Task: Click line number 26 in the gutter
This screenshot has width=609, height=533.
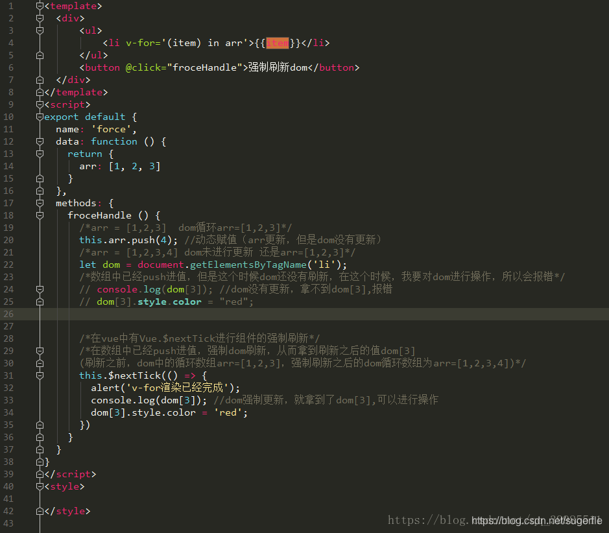Action: pyautogui.click(x=8, y=314)
